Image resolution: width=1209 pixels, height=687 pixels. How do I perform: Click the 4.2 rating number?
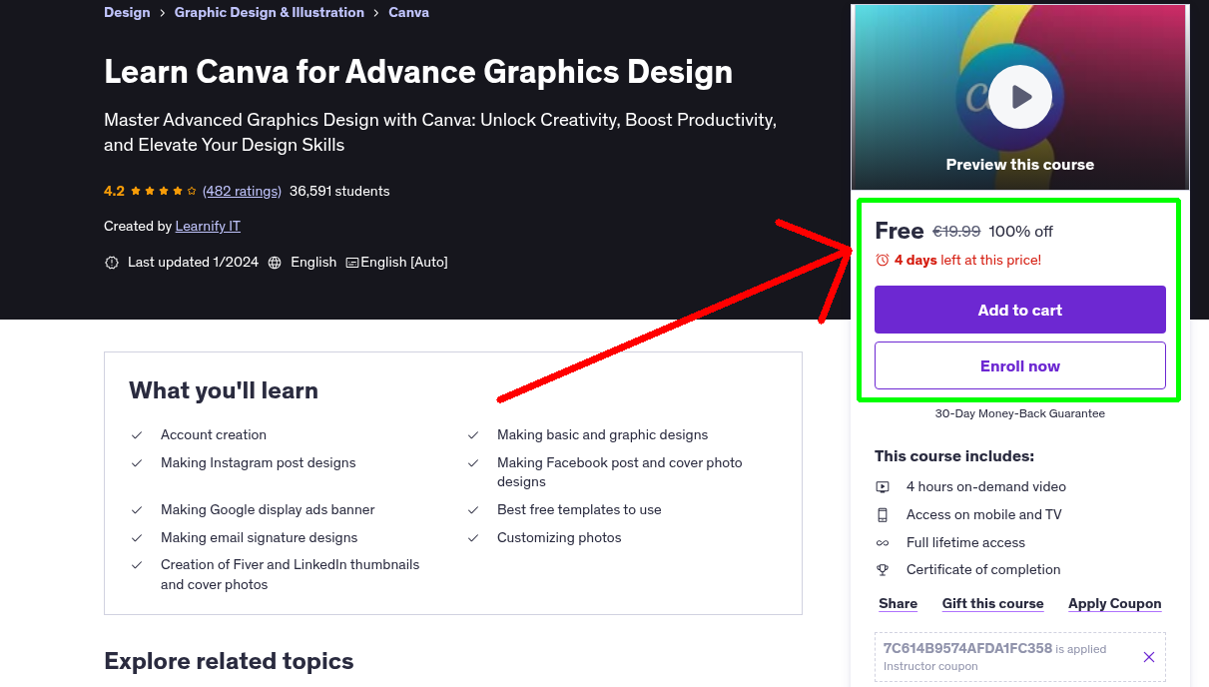[114, 191]
